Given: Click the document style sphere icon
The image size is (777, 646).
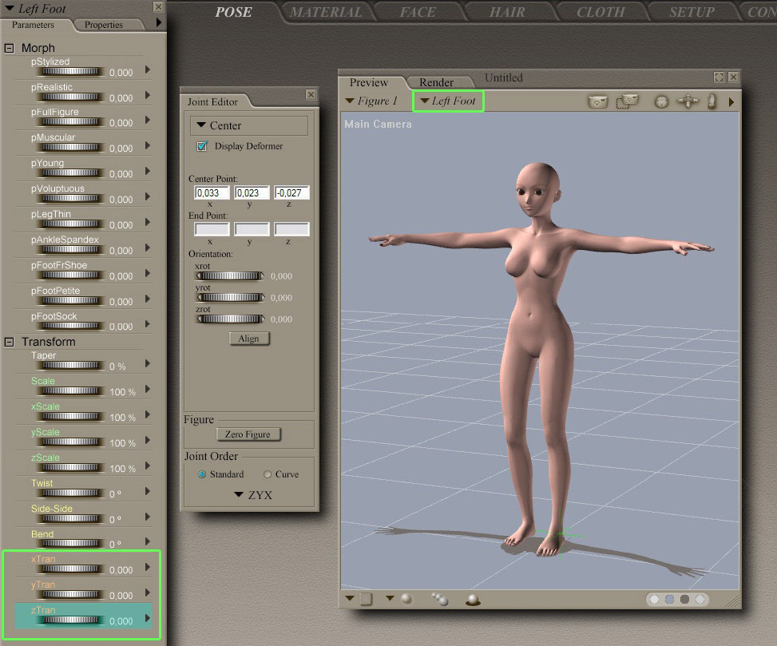Looking at the screenshot, I should [406, 598].
